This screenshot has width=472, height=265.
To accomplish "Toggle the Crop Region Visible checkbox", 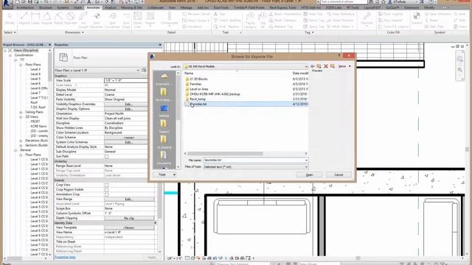I will pyautogui.click(x=106, y=190).
